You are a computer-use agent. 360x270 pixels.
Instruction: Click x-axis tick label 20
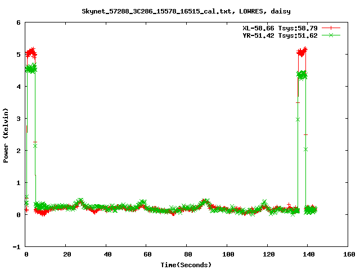67,254
